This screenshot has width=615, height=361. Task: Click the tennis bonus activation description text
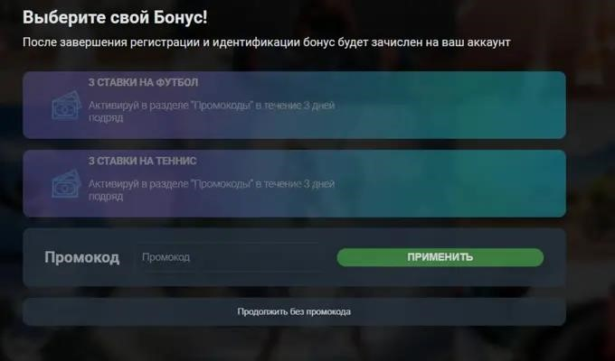[212, 190]
